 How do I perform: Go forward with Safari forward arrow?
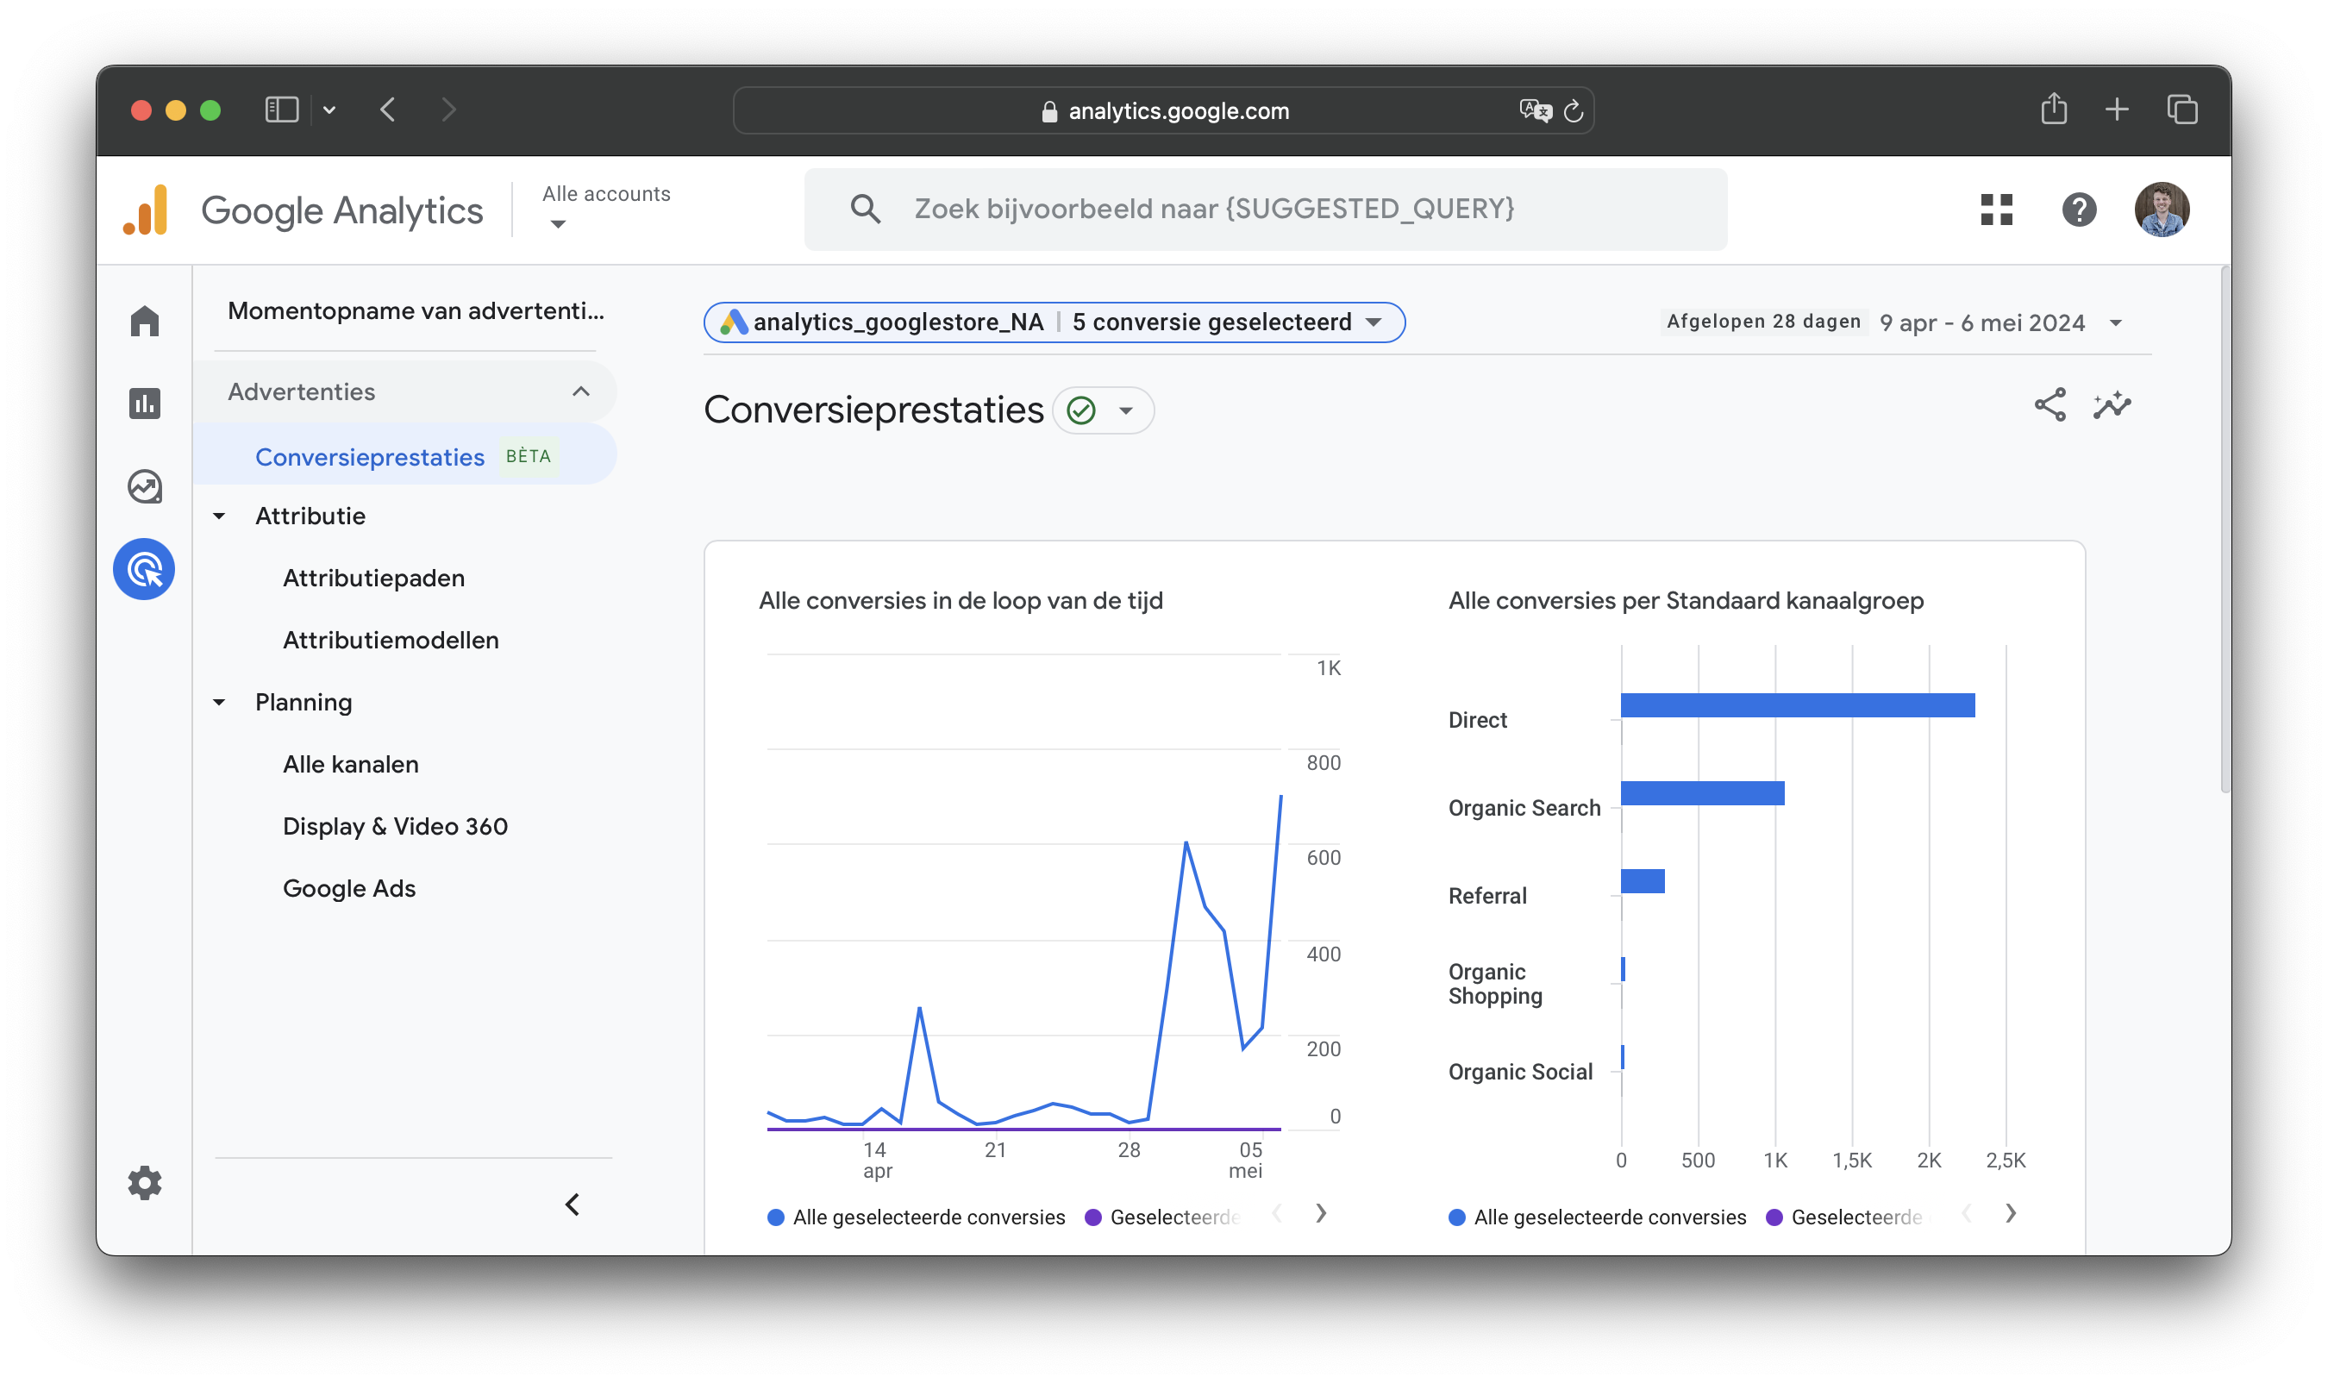(x=449, y=110)
